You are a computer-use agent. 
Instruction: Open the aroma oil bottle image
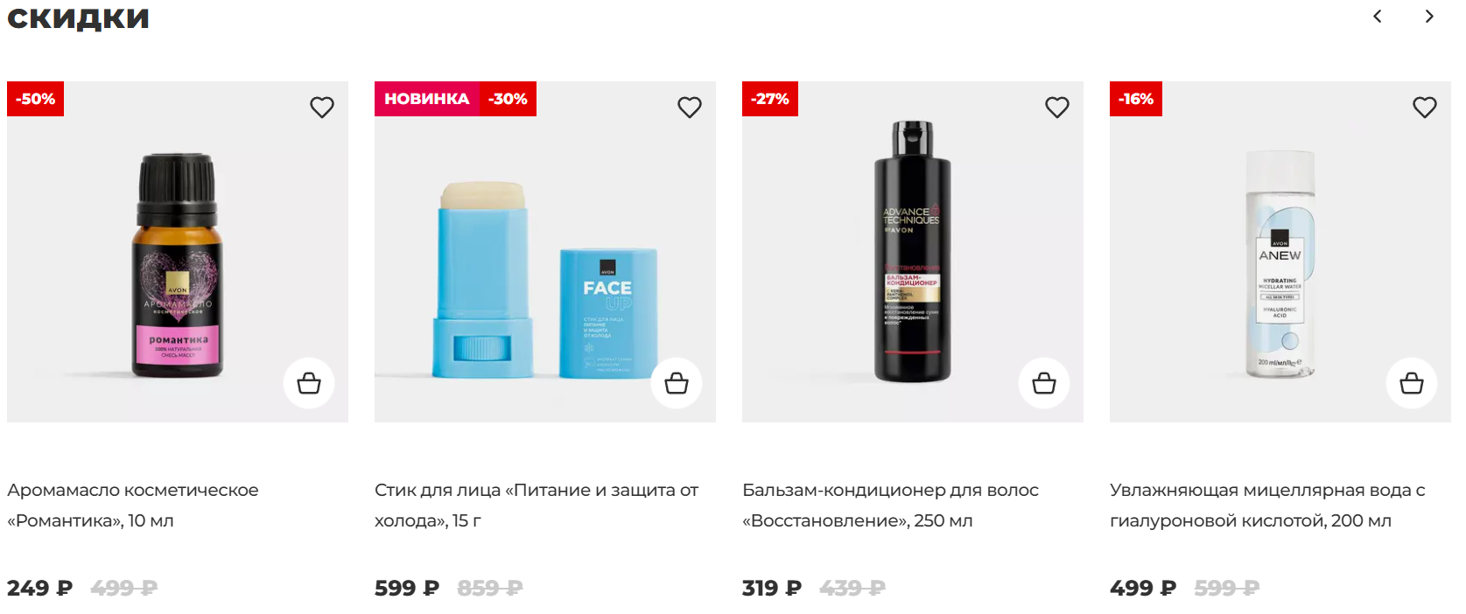pyautogui.click(x=178, y=266)
